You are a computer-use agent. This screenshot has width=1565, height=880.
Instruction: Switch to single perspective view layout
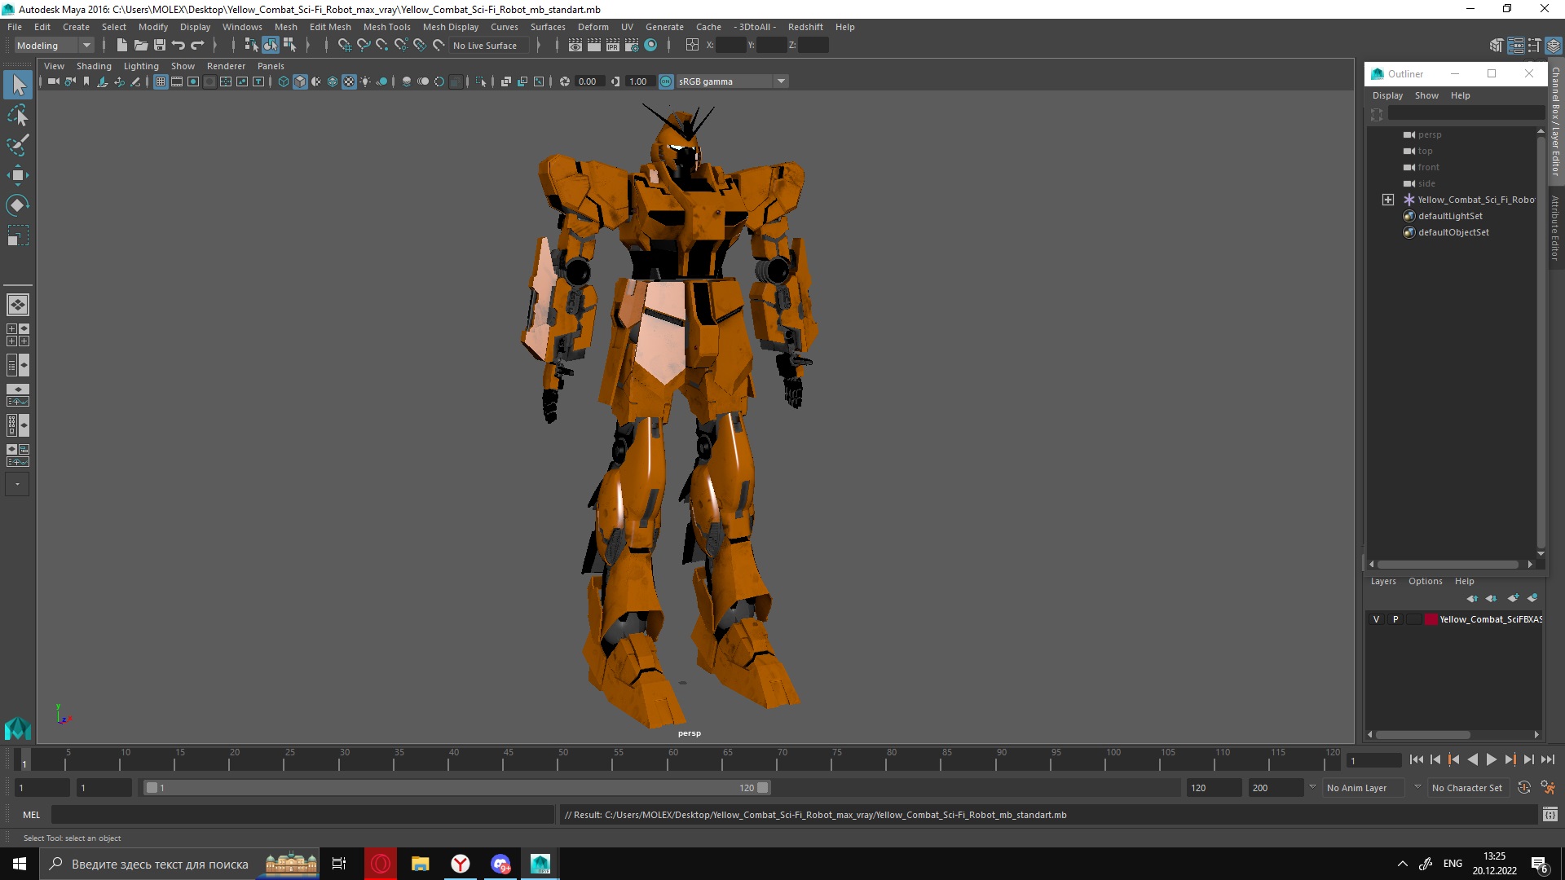pyautogui.click(x=18, y=305)
